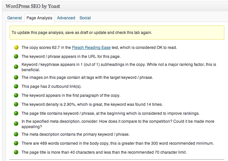Click green dot for image alt tags
This screenshot has width=228, height=161.
[x=16, y=78]
